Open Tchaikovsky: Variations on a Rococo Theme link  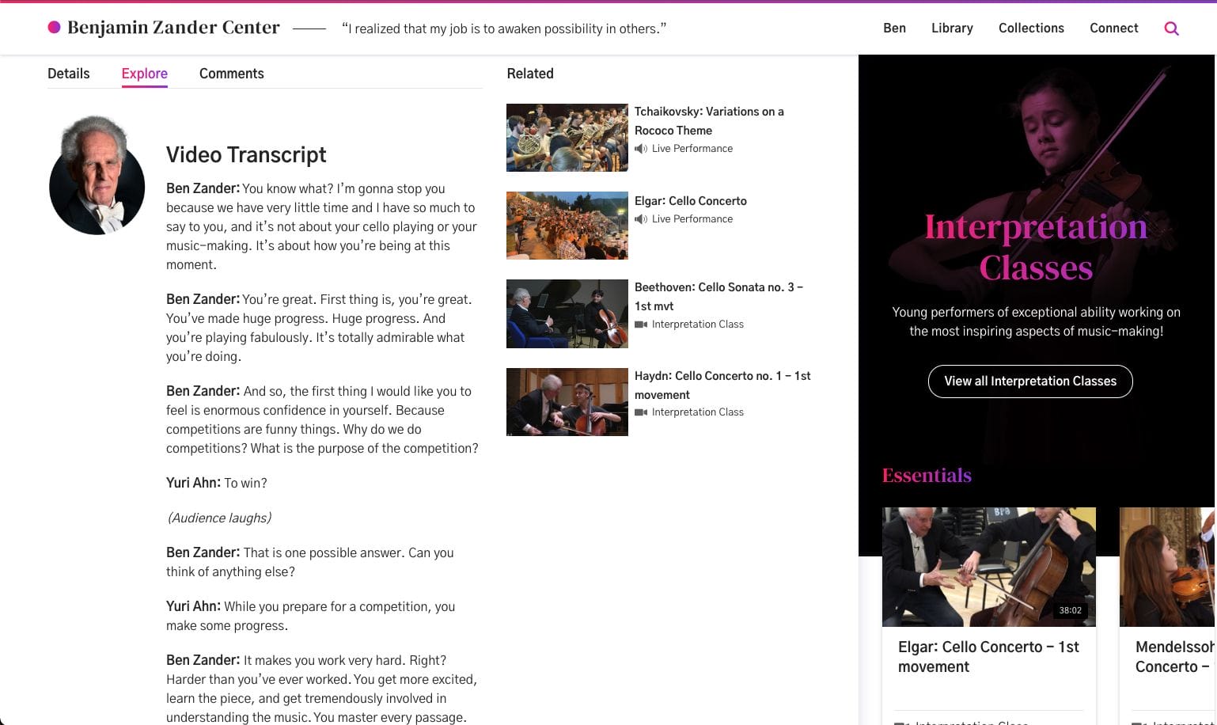click(708, 120)
